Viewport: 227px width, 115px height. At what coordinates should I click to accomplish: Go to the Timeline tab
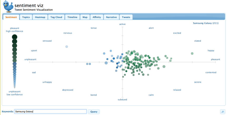[x=72, y=17]
